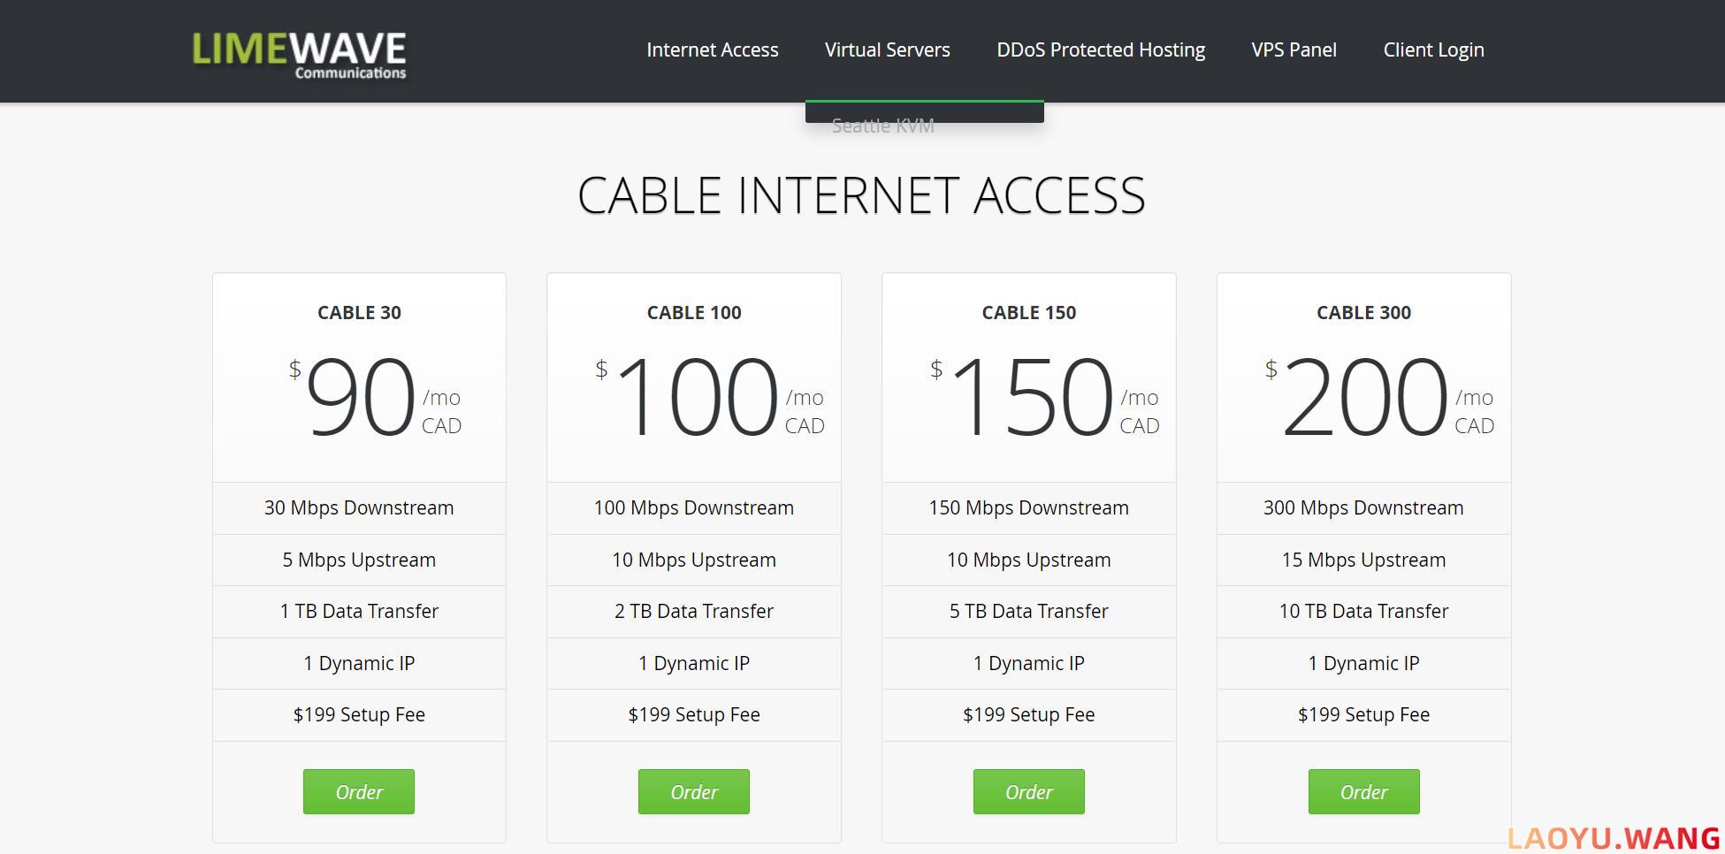Click the $200 per month price
The image size is (1725, 854).
pos(1379,397)
